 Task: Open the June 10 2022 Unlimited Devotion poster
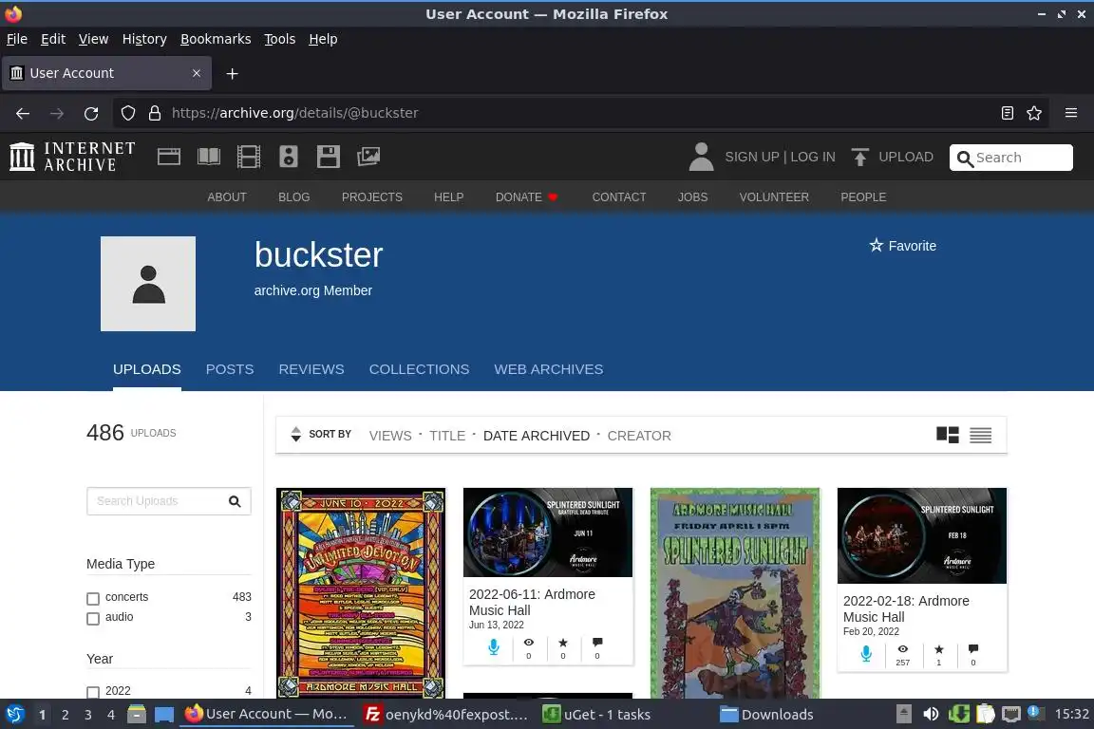point(361,593)
